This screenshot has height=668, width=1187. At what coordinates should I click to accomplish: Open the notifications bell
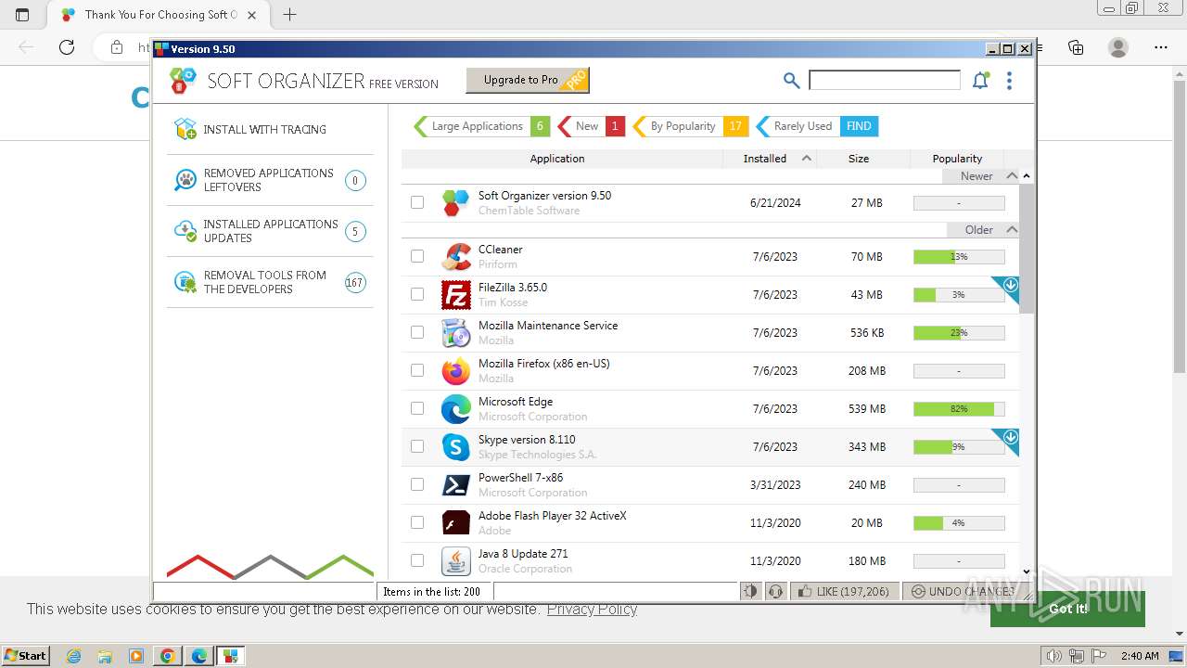click(980, 81)
